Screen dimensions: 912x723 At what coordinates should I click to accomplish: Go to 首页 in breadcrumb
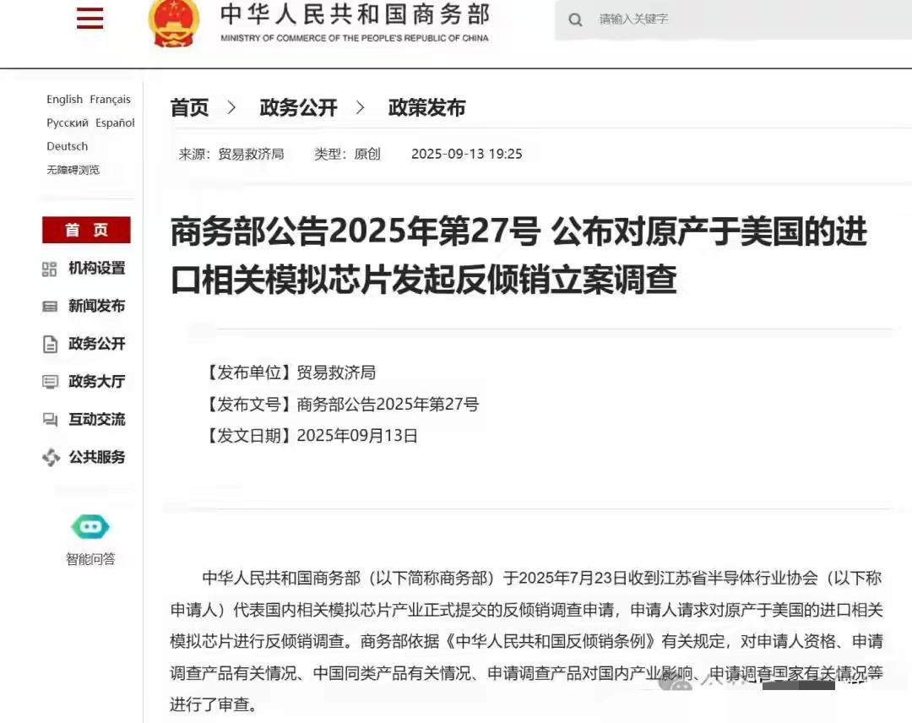[x=190, y=107]
